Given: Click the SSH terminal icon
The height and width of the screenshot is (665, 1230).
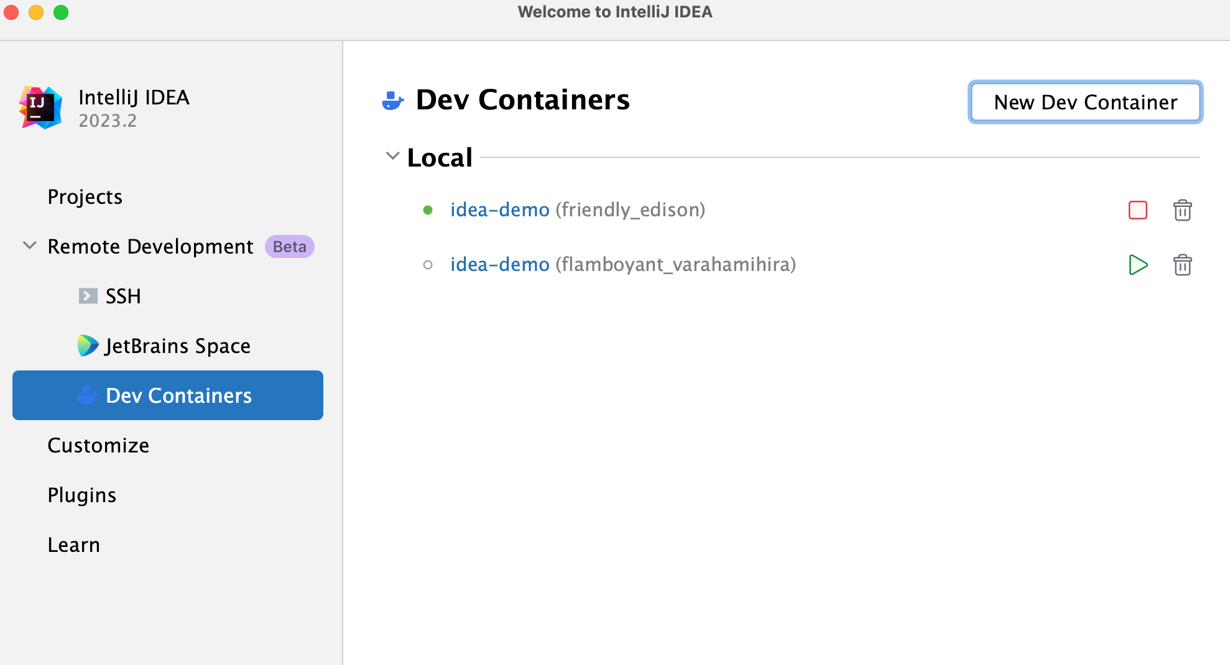Looking at the screenshot, I should pos(88,296).
